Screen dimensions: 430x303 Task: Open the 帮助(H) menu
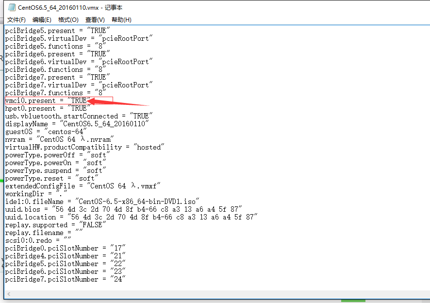coord(121,20)
